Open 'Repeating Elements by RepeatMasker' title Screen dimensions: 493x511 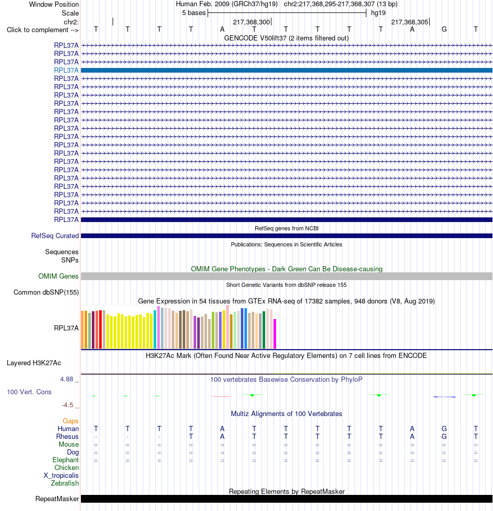286,491
